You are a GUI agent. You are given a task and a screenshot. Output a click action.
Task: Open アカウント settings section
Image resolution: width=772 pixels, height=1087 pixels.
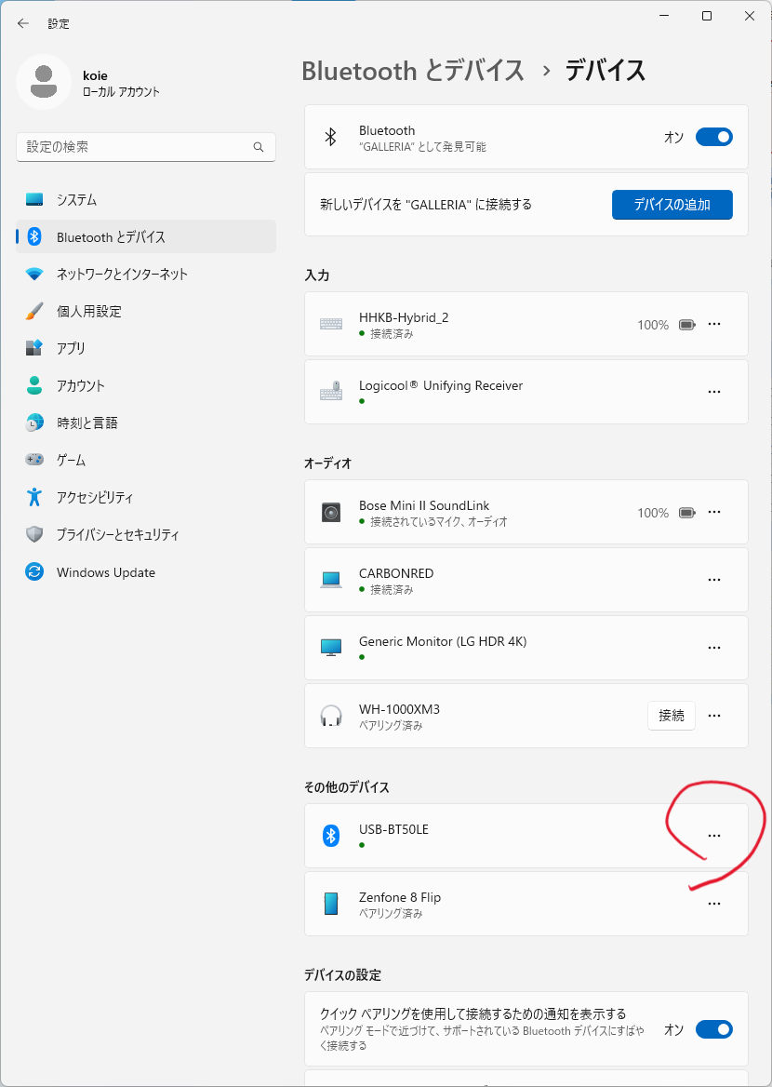click(145, 385)
